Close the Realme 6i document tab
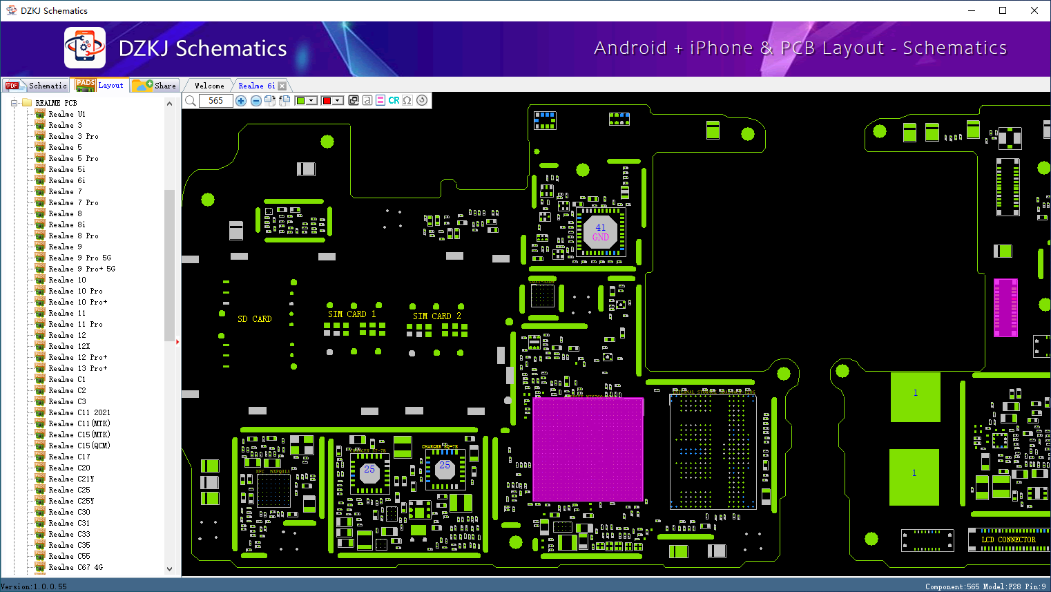This screenshot has width=1051, height=592. 282,86
